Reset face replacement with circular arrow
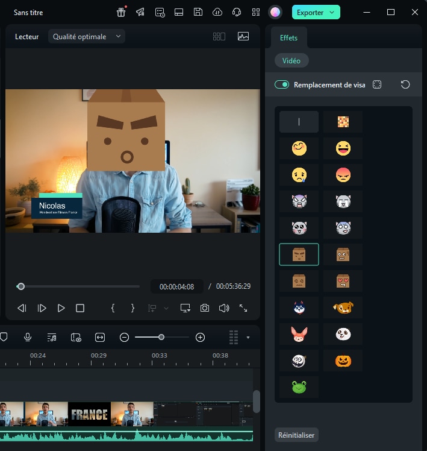This screenshot has height=451, width=427. [405, 84]
